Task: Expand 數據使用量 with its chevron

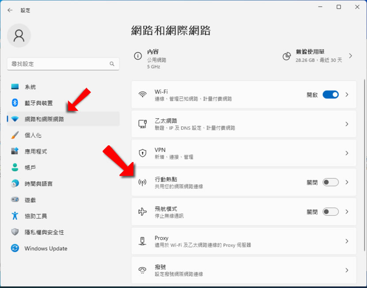Action: [x=350, y=56]
